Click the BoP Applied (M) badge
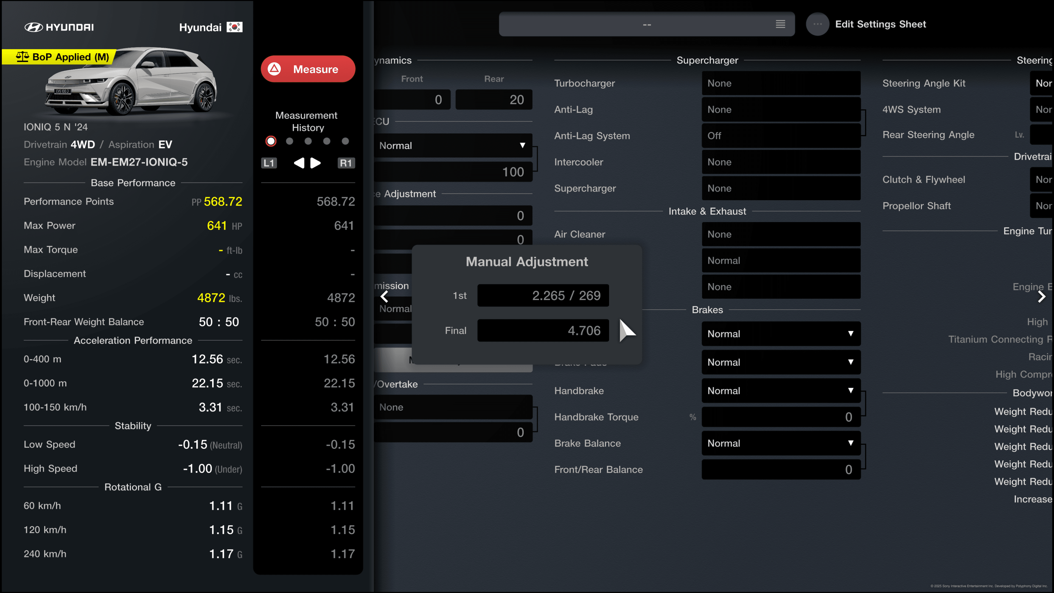Image resolution: width=1054 pixels, height=593 pixels. 59,57
